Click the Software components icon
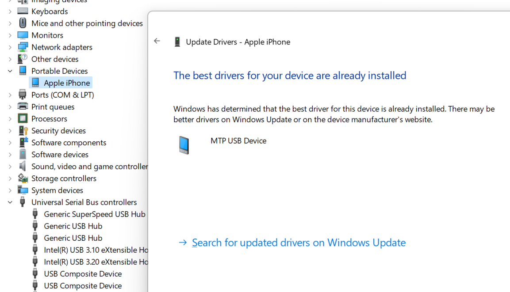510x292 pixels. [x=23, y=142]
